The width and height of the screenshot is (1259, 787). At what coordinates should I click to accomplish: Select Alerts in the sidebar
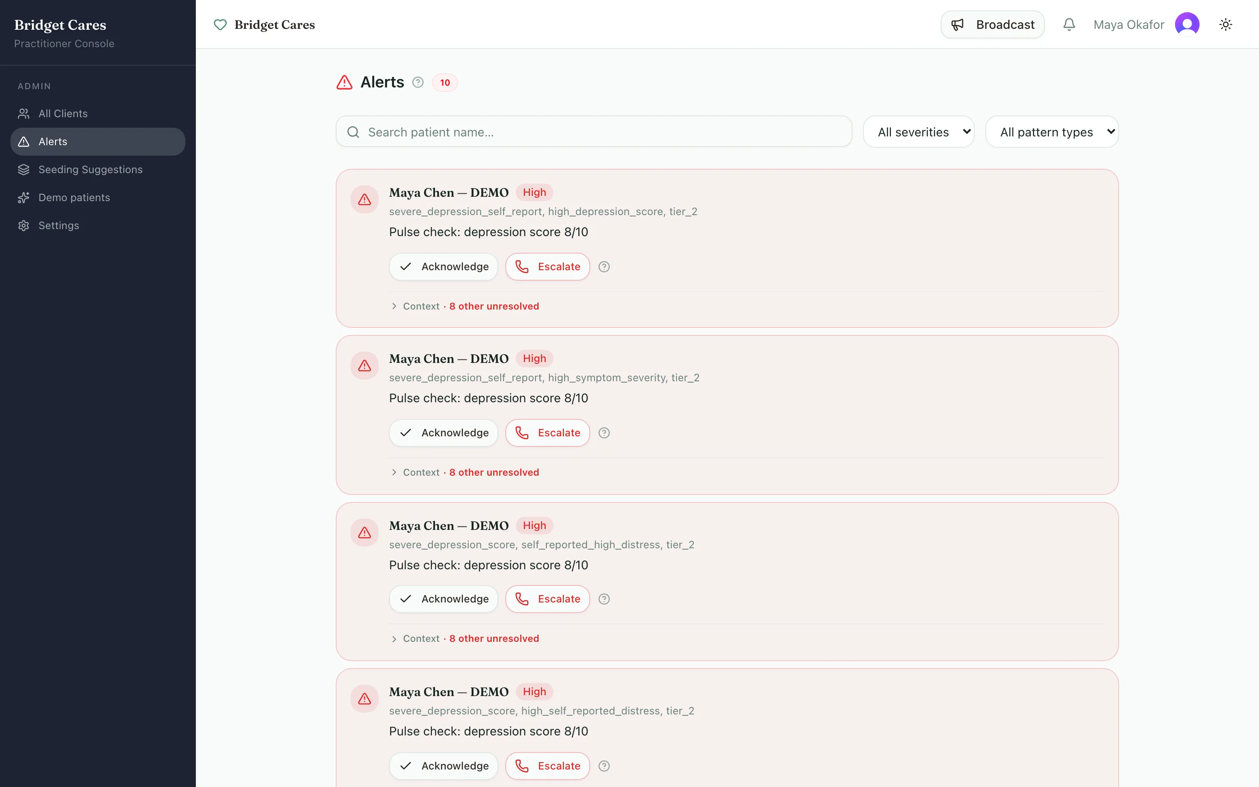click(98, 142)
